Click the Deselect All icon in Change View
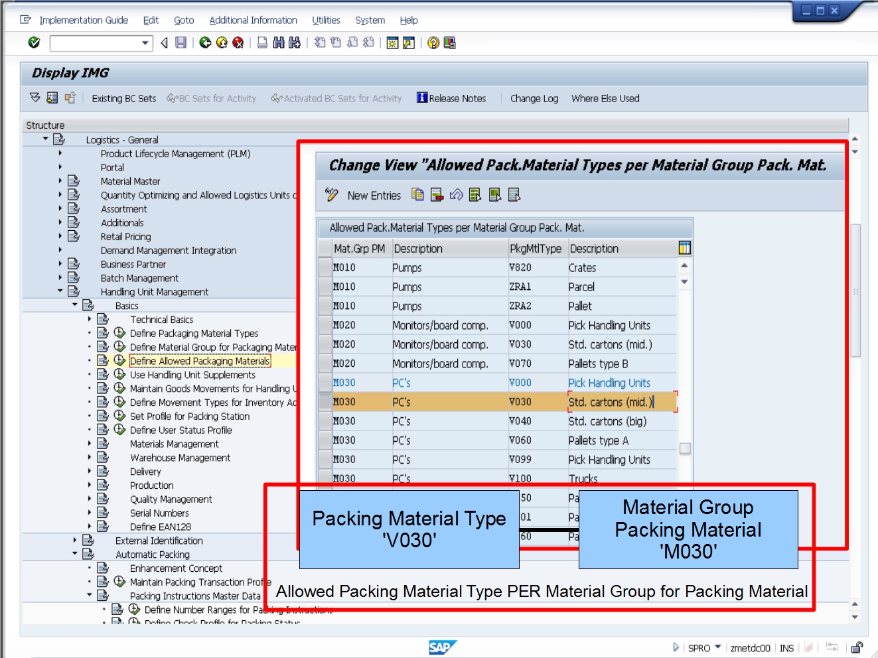The height and width of the screenshot is (658, 878). point(514,194)
